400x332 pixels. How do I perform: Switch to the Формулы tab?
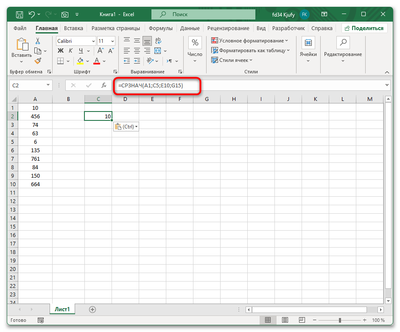(x=161, y=28)
